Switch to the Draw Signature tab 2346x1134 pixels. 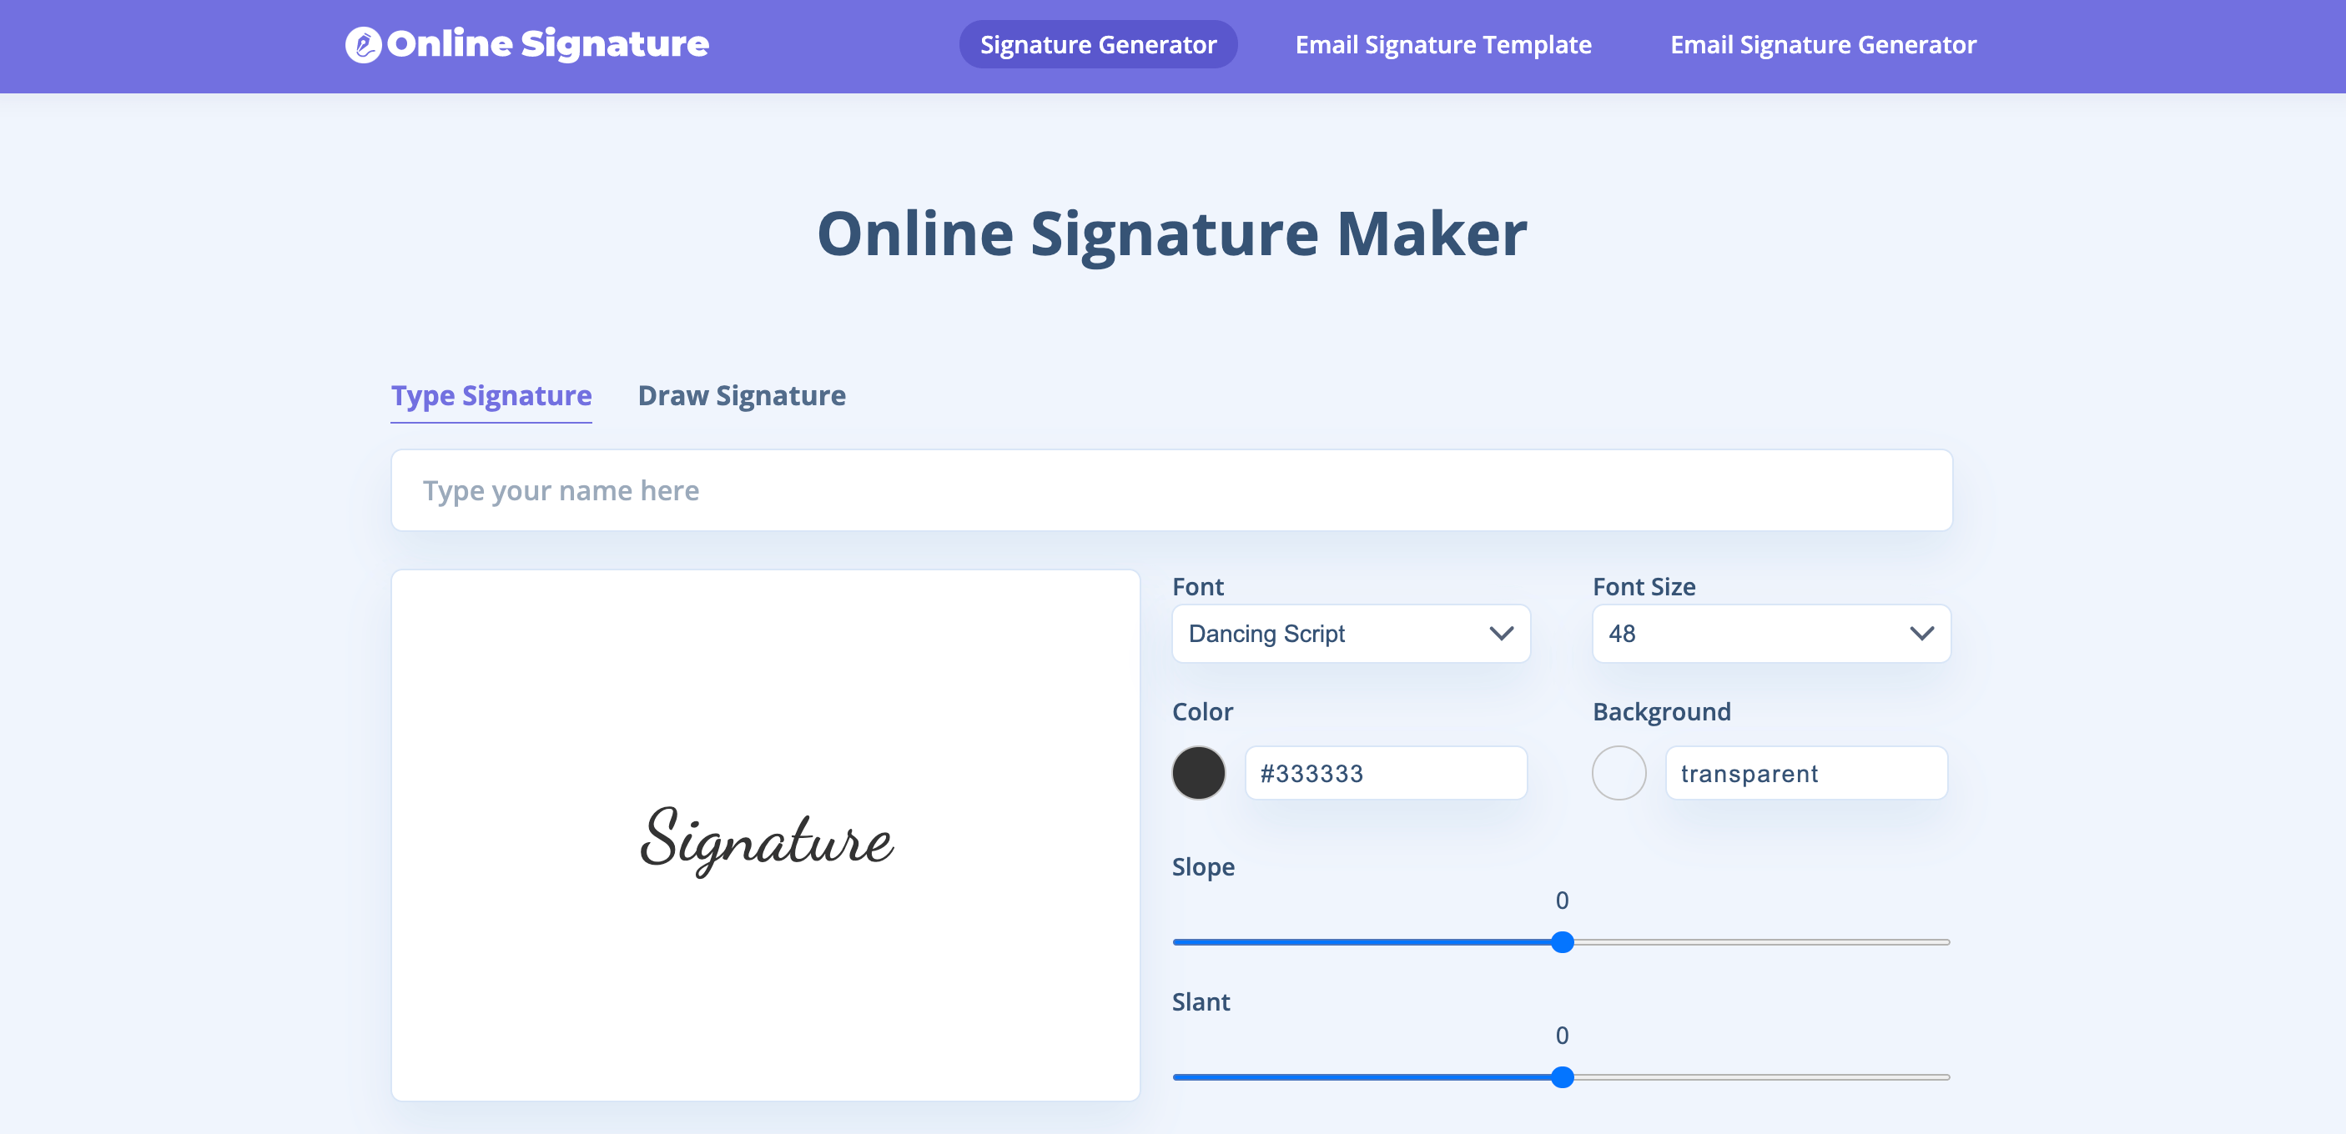point(742,396)
